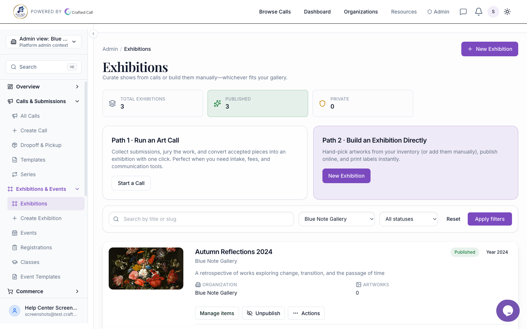
Task: Unpublish the Autumn Reflections 2024 exhibition
Action: pyautogui.click(x=263, y=313)
